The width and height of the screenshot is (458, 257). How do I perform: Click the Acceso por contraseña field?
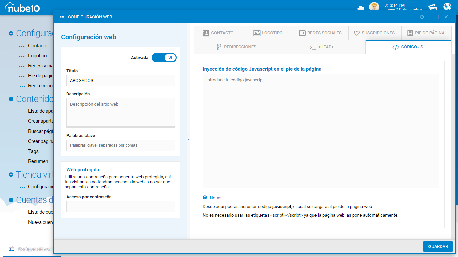[121, 207]
